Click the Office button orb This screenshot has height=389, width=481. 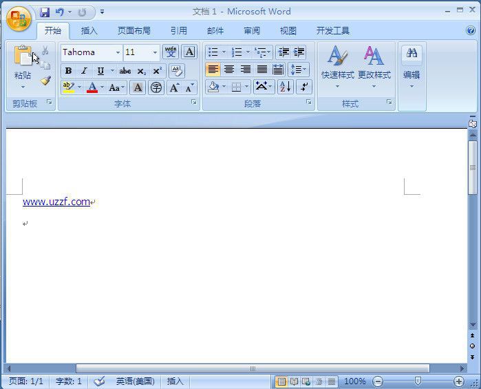pyautogui.click(x=19, y=19)
